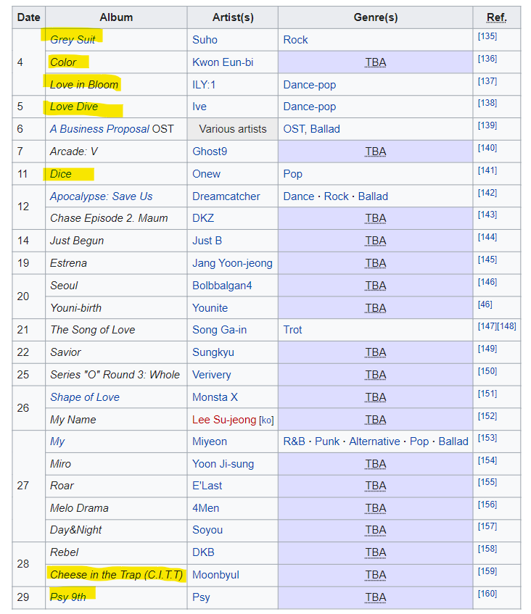The height and width of the screenshot is (614, 531).
Task: Open Soyou artist link
Action: point(207,530)
